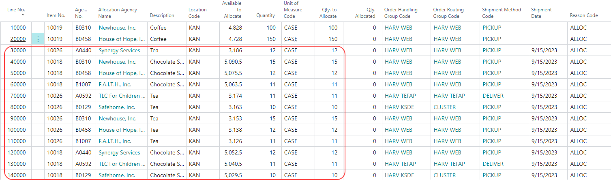Open Newhouse, Inc. agency link on line 10000
Image resolution: width=611 pixels, height=180 pixels.
coord(118,28)
